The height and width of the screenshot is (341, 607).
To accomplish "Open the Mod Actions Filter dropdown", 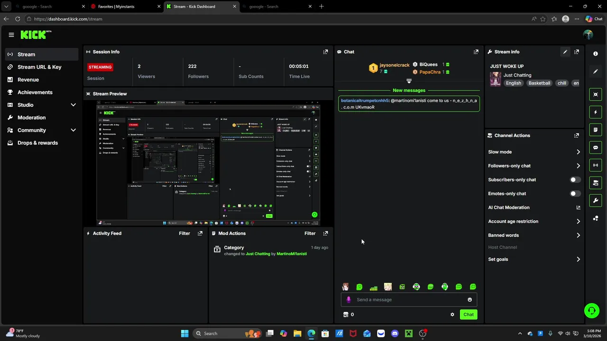I will point(310,233).
